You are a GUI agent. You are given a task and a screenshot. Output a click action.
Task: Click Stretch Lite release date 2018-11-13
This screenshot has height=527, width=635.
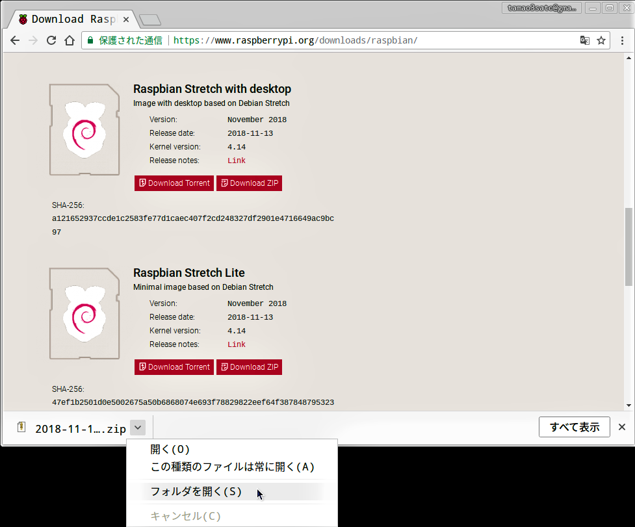pos(250,317)
